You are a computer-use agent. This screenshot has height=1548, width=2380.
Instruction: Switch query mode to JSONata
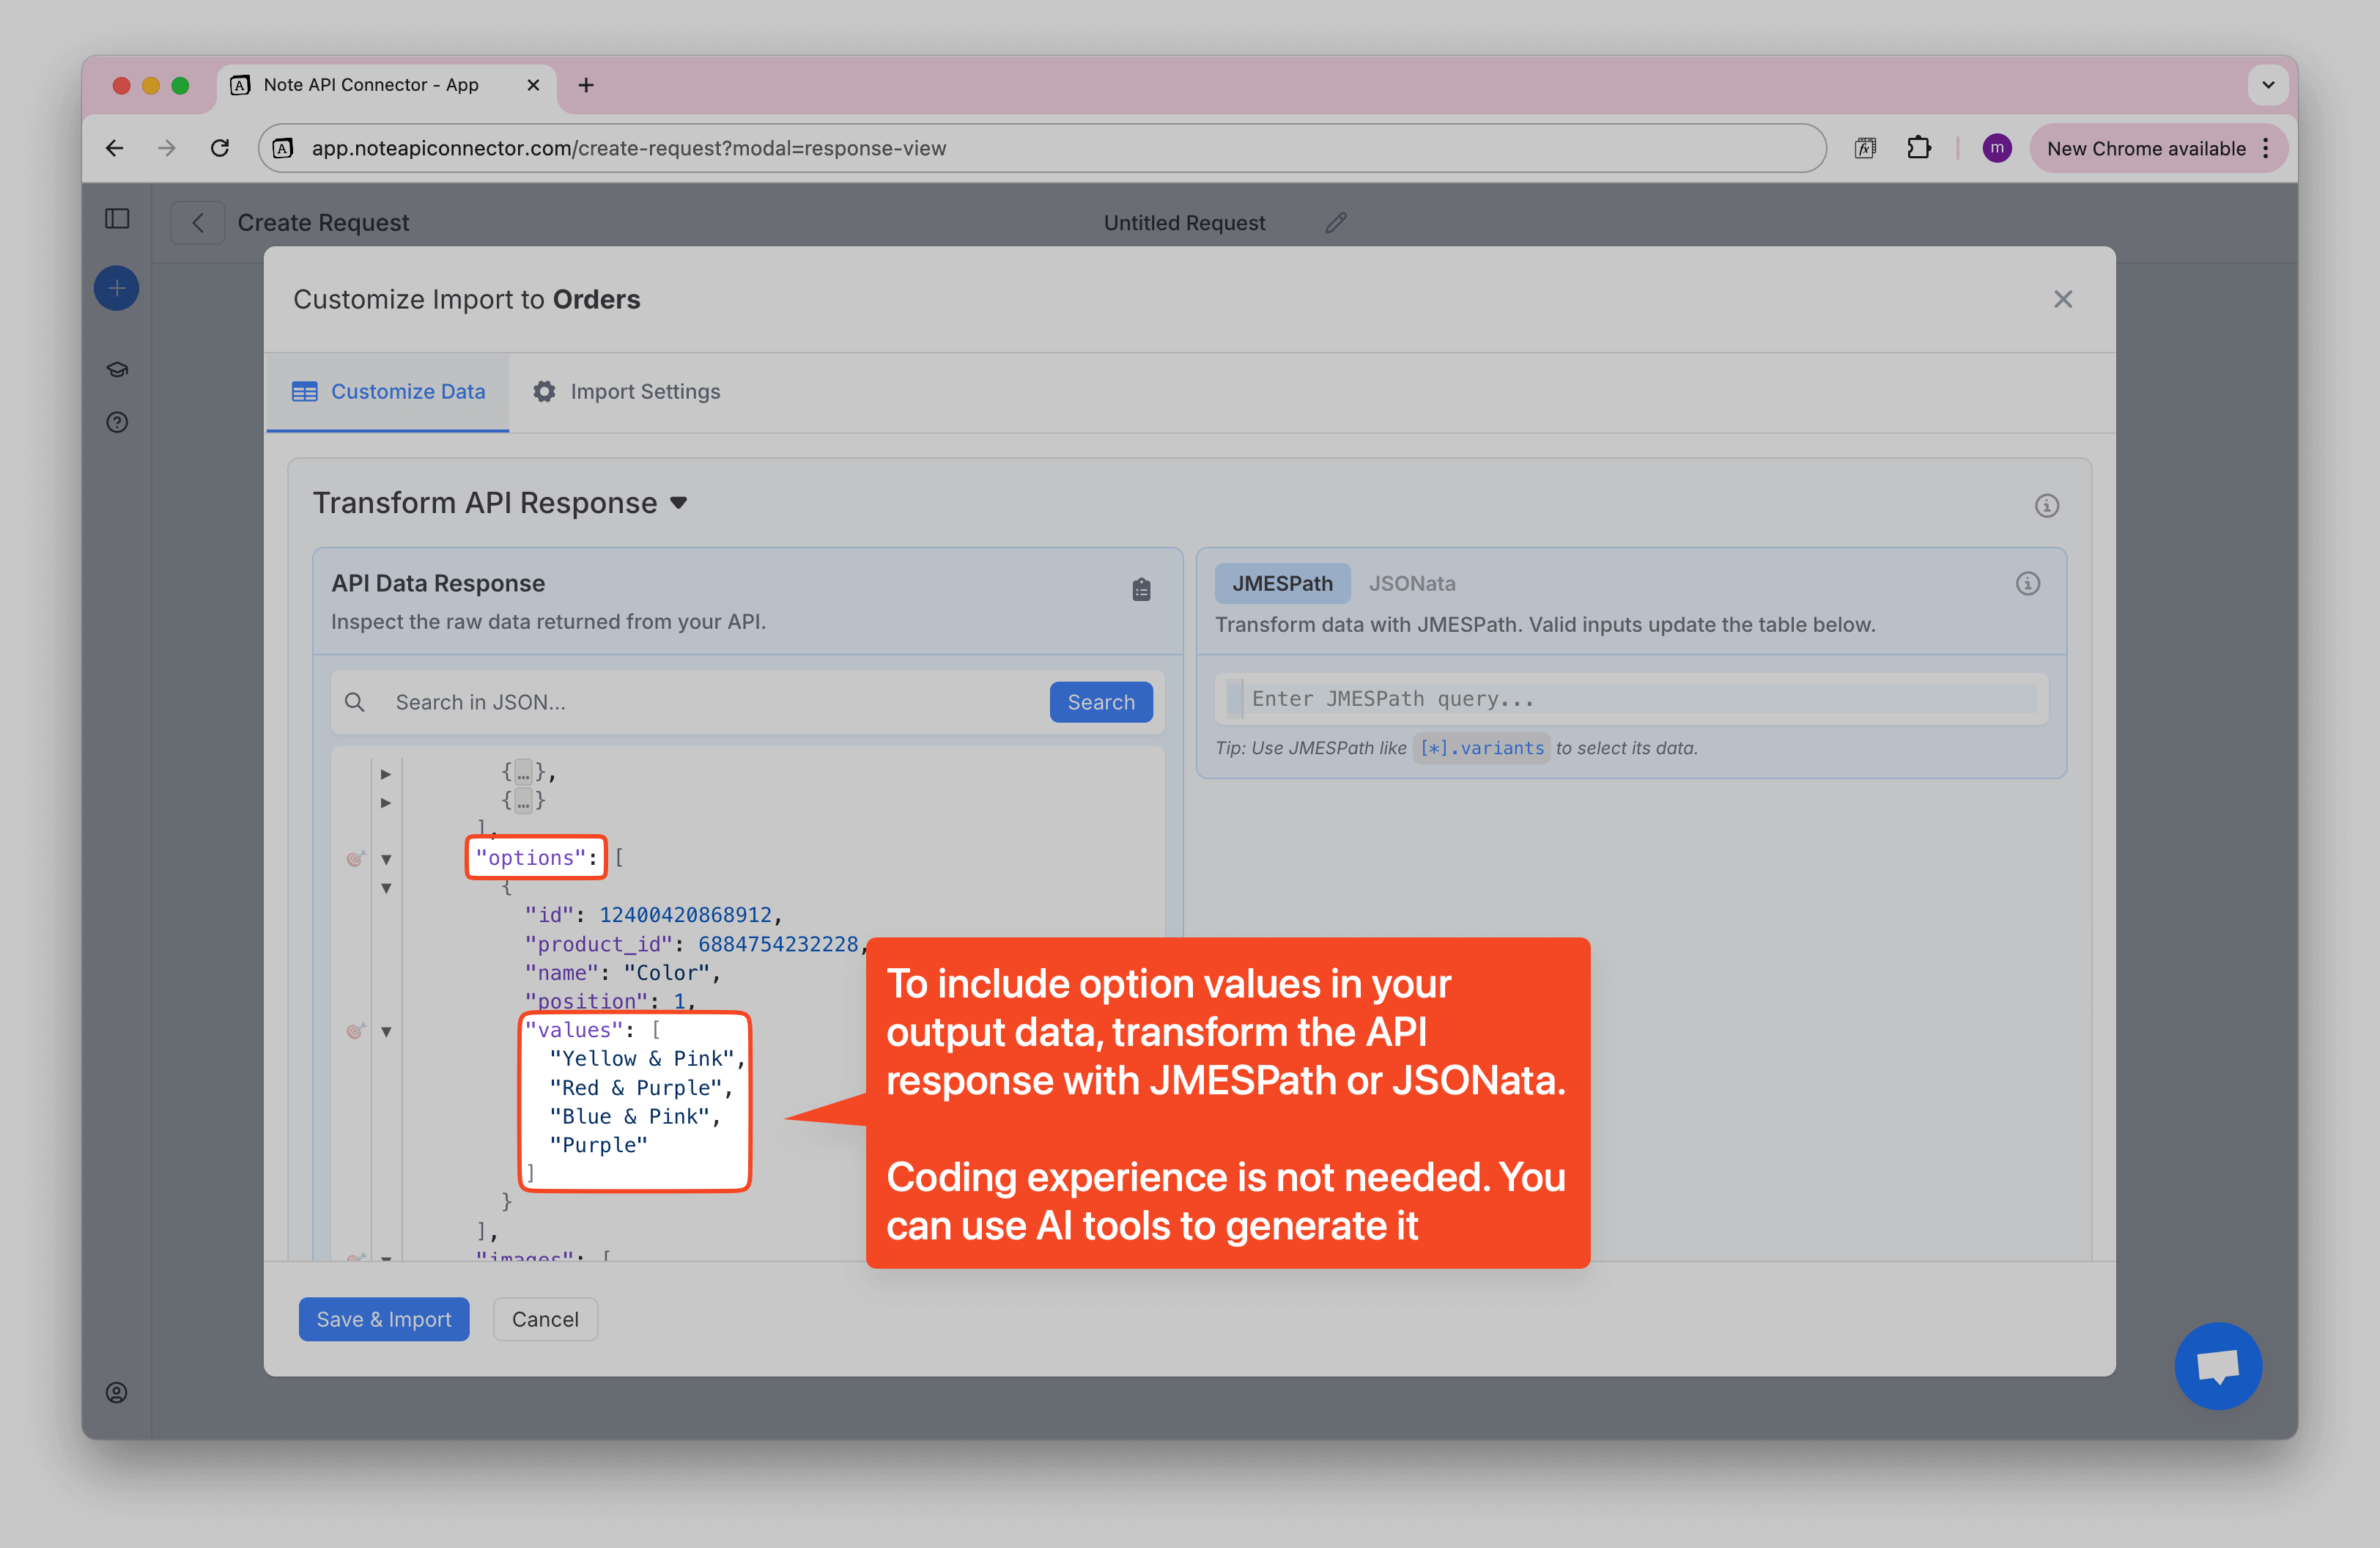tap(1411, 583)
